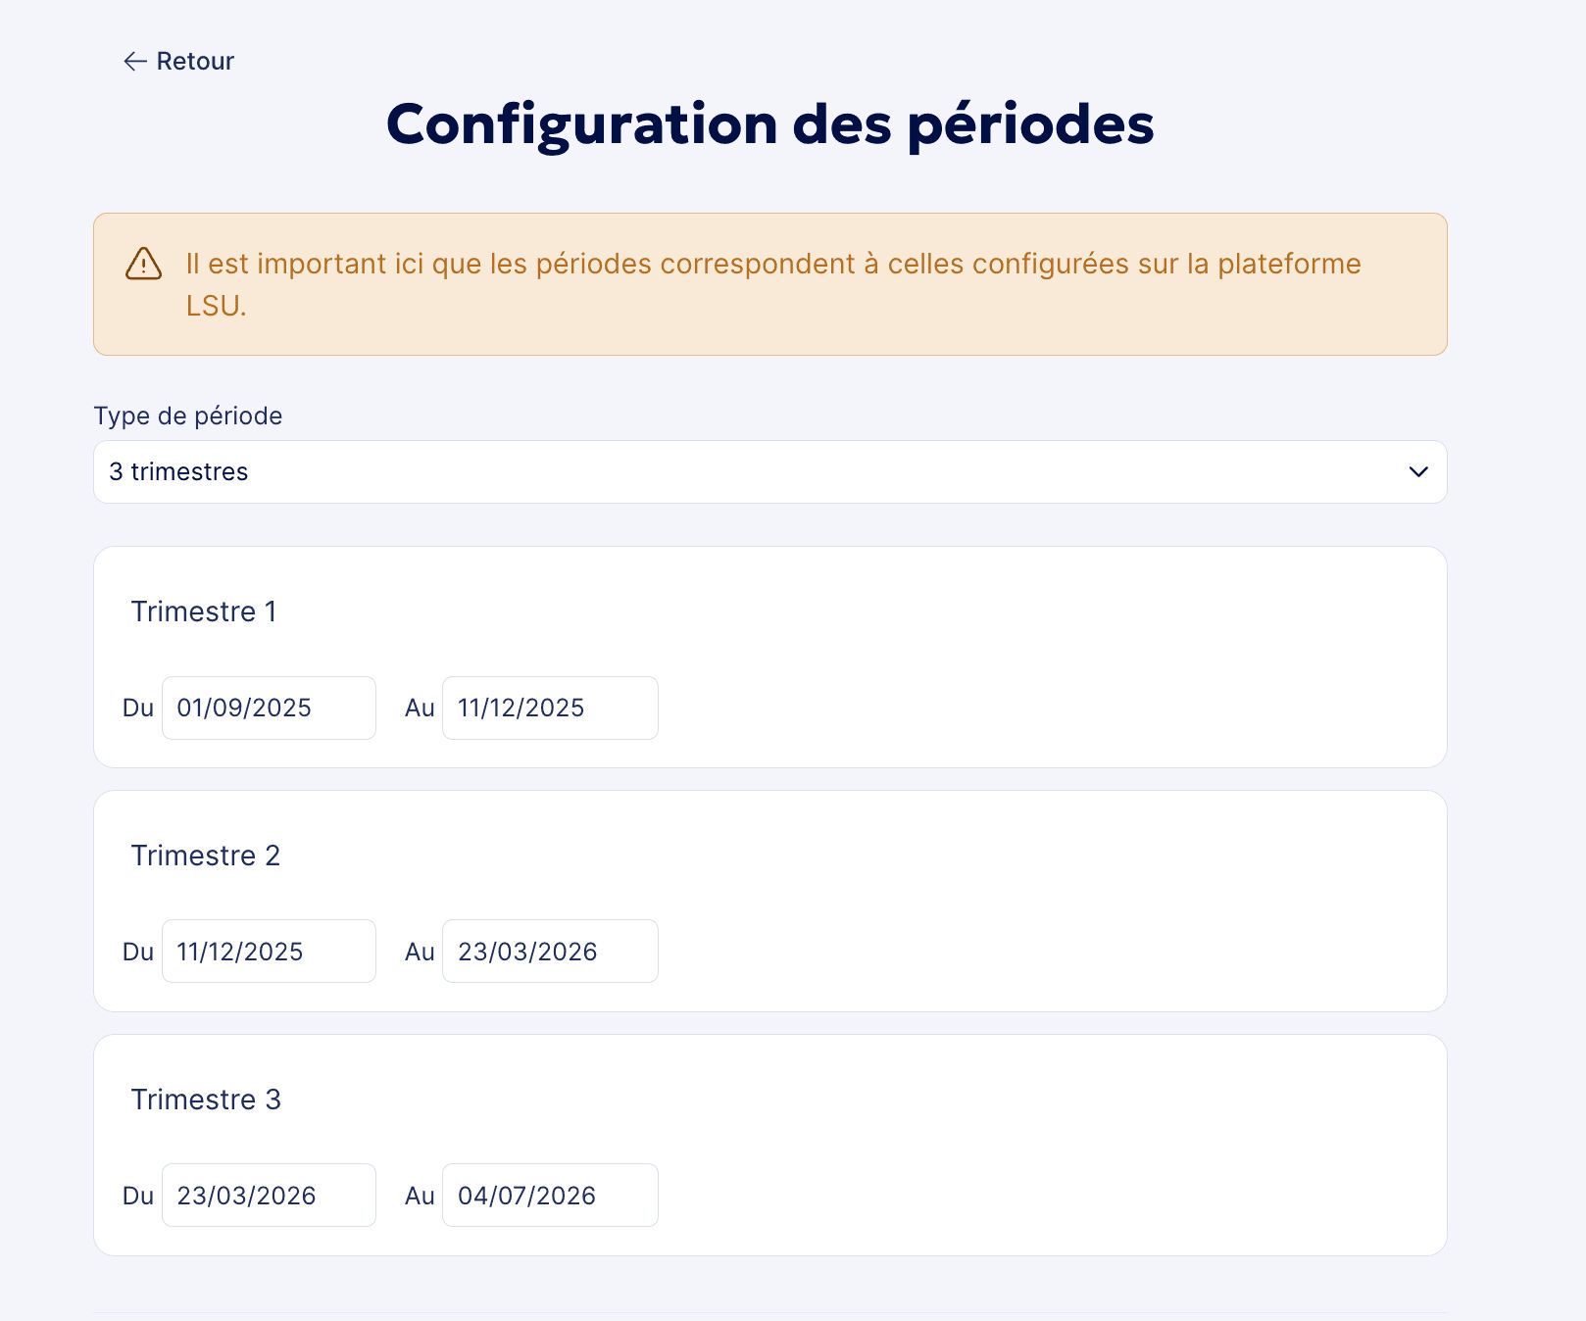1586x1321 pixels.
Task: Click the back arrow icon
Action: (x=135, y=61)
